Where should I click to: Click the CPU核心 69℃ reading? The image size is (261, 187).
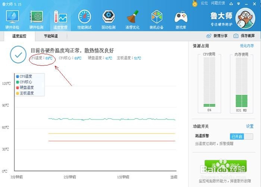pos(70,58)
